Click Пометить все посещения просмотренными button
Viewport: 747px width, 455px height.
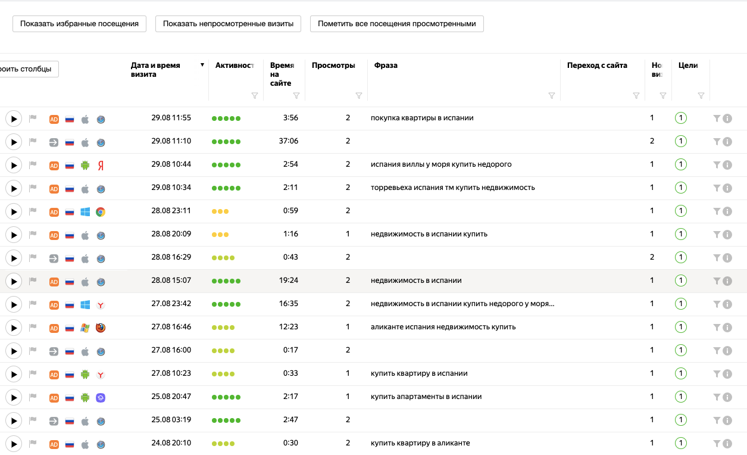pos(396,24)
